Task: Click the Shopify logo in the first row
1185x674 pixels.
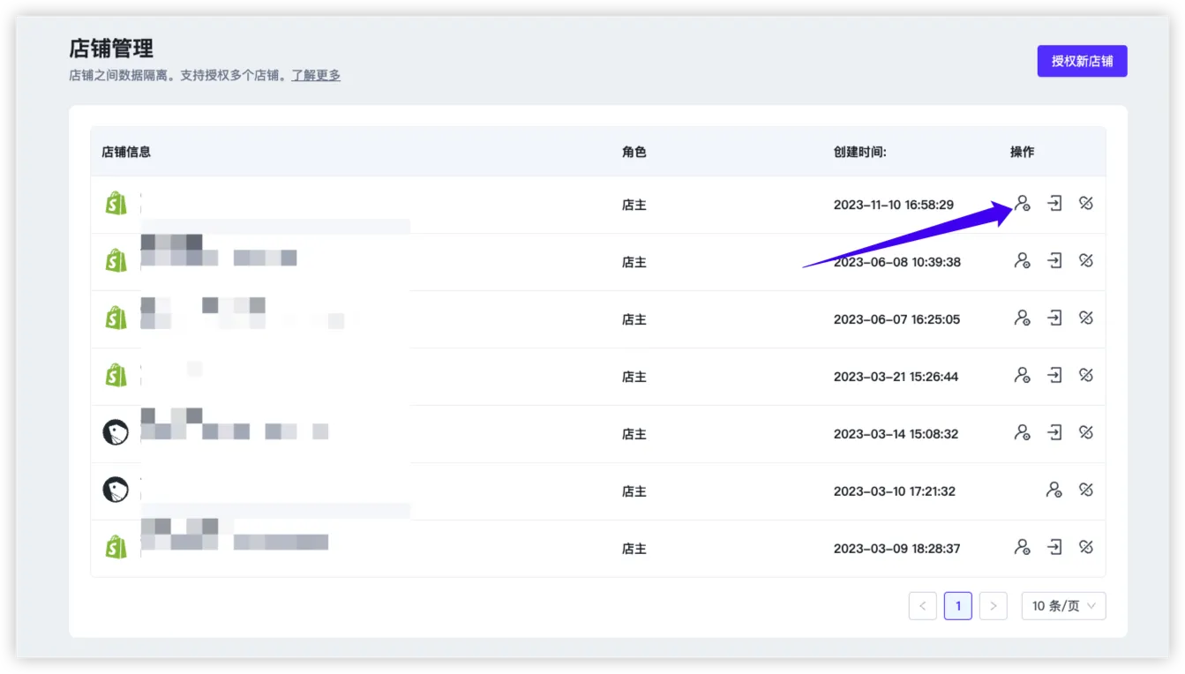Action: coord(116,204)
